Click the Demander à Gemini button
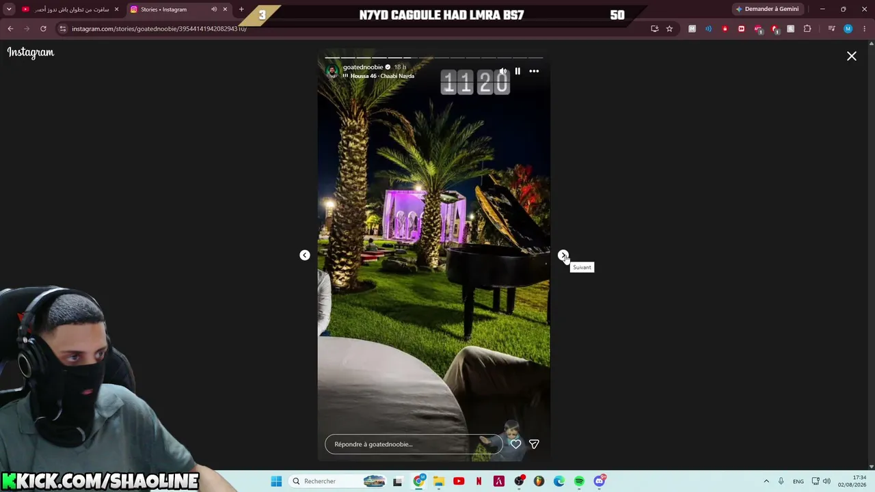The height and width of the screenshot is (492, 875). 767,9
